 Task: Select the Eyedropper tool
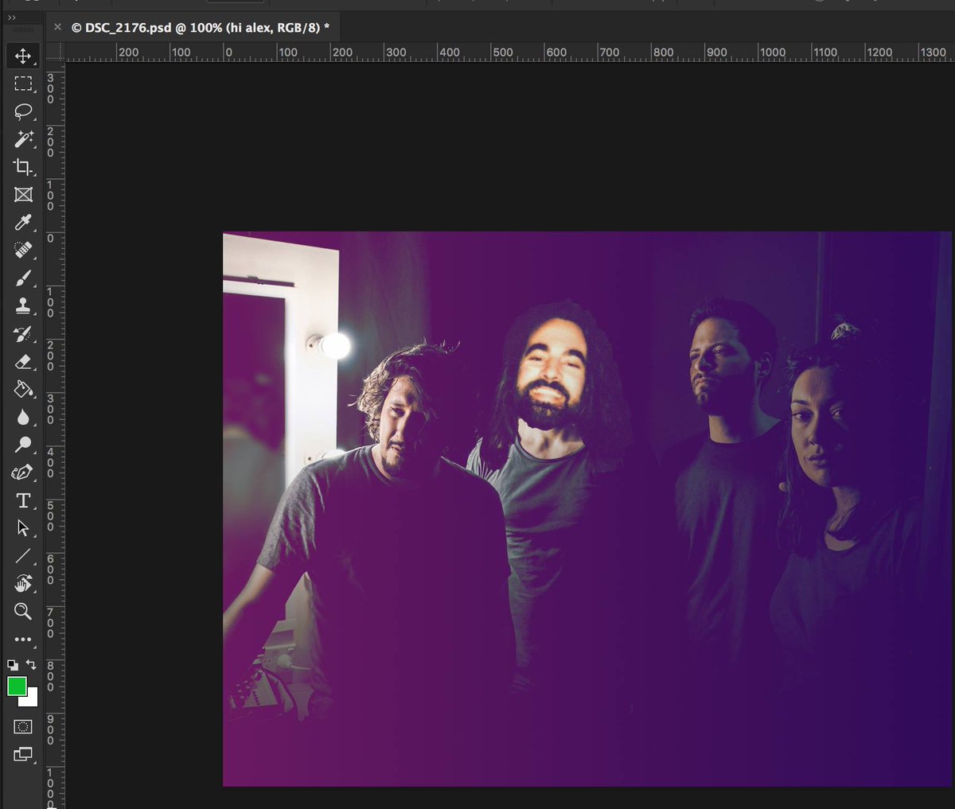coord(23,223)
